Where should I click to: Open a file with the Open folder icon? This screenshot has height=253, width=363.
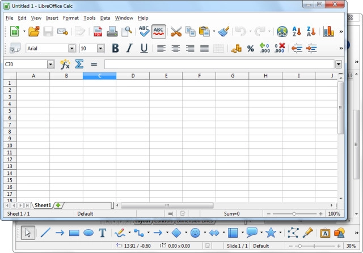pyautogui.click(x=34, y=31)
